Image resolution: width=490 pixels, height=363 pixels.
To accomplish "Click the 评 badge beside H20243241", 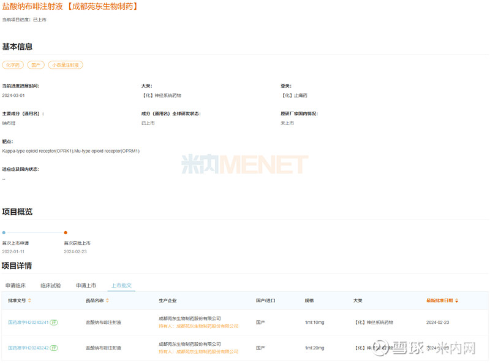I will tap(54, 323).
